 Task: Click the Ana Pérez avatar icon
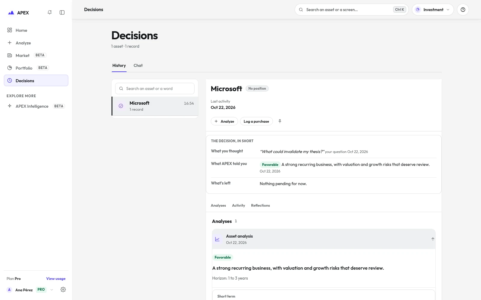click(x=9, y=290)
